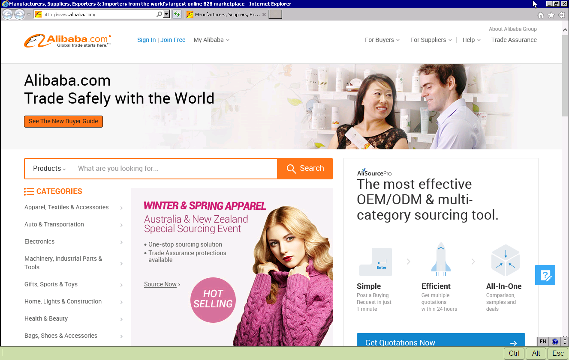The width and height of the screenshot is (569, 360).
Task: Expand arrow next to Apparel, Textiles & Accessories
Action: pos(121,208)
